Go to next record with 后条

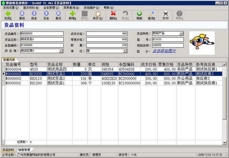(46, 15)
